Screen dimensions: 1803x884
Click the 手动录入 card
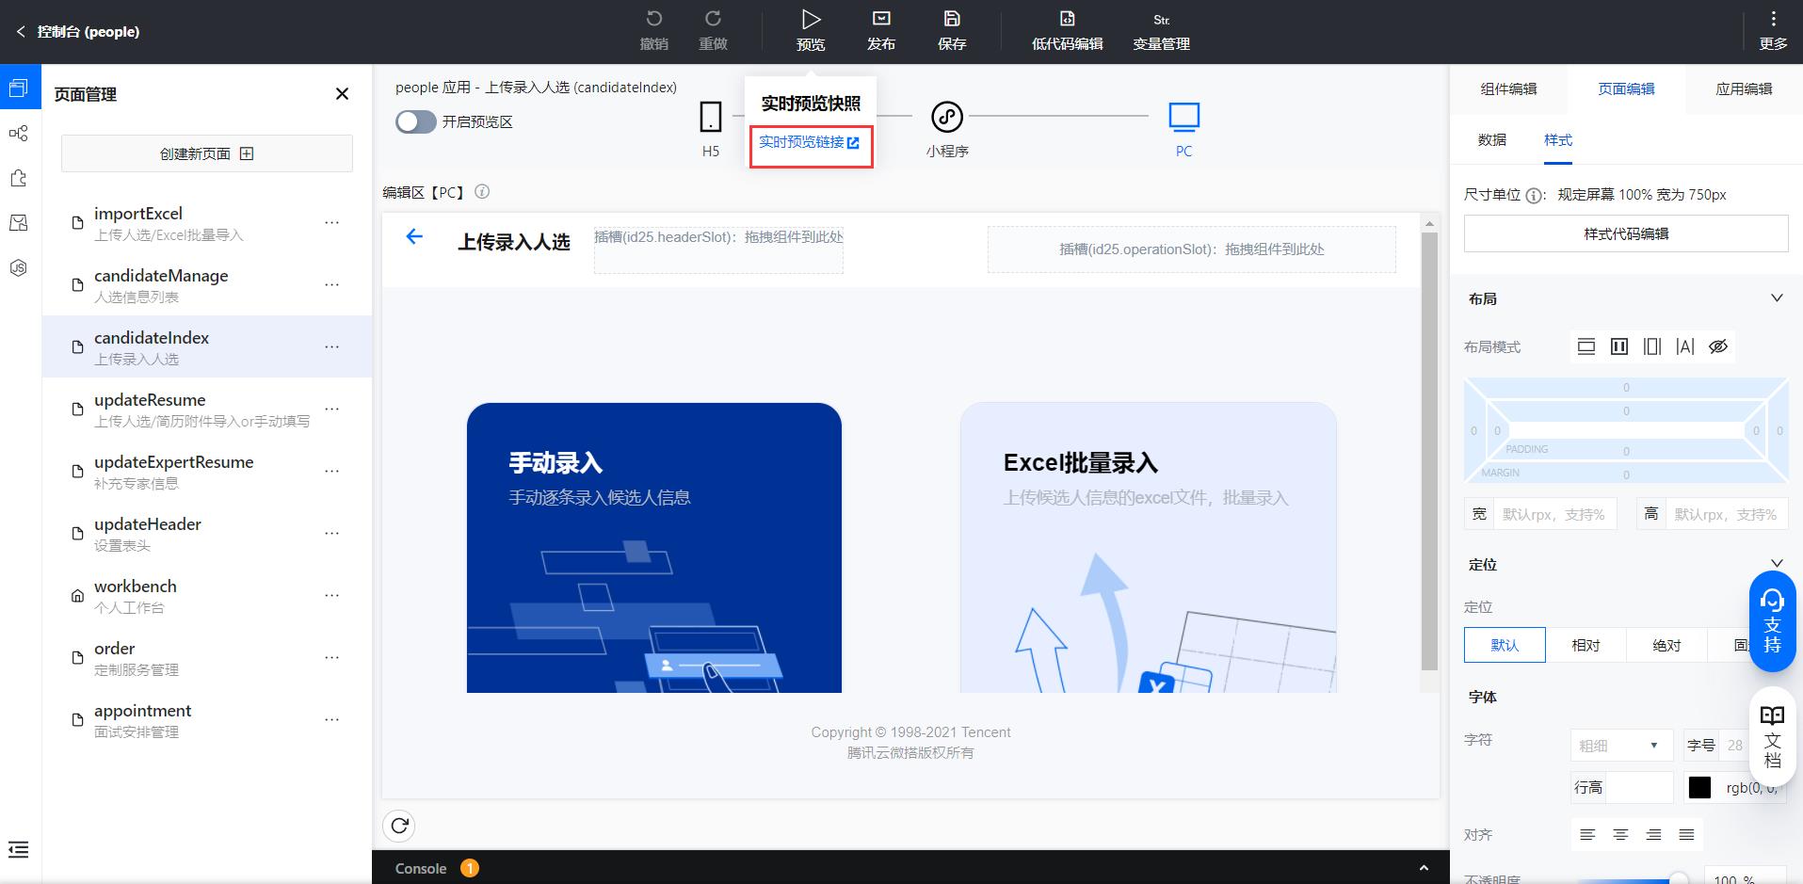tap(654, 548)
